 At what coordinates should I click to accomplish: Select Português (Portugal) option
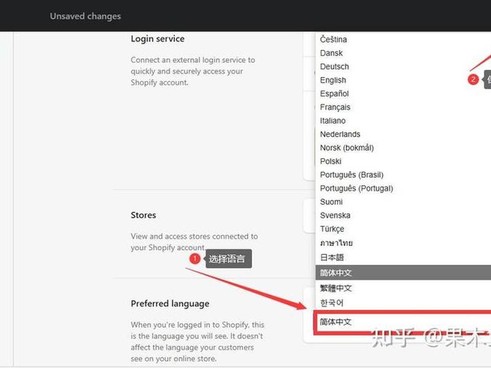pyautogui.click(x=403, y=188)
